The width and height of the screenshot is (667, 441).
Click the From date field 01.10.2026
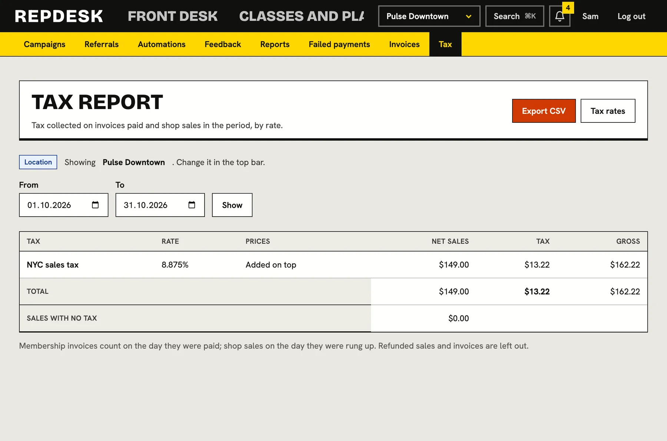(64, 205)
